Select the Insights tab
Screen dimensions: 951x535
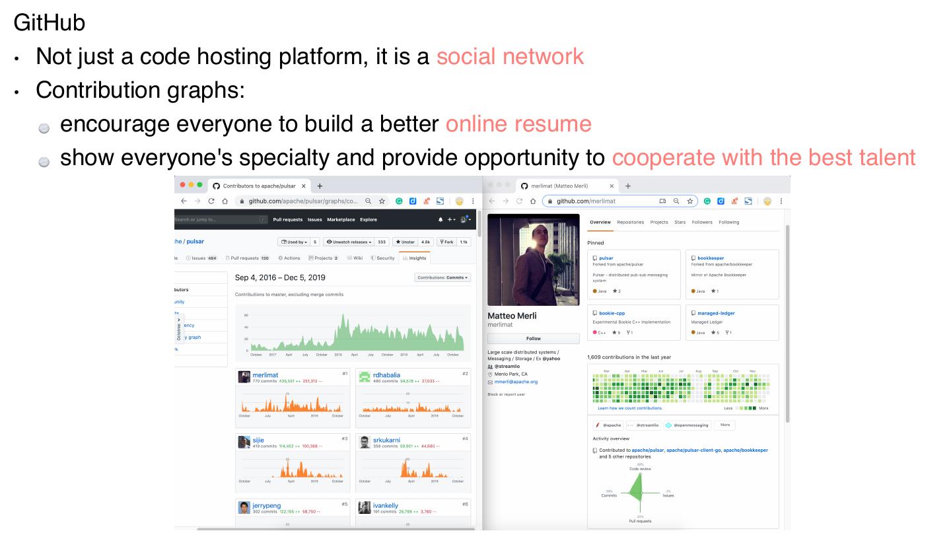(415, 258)
